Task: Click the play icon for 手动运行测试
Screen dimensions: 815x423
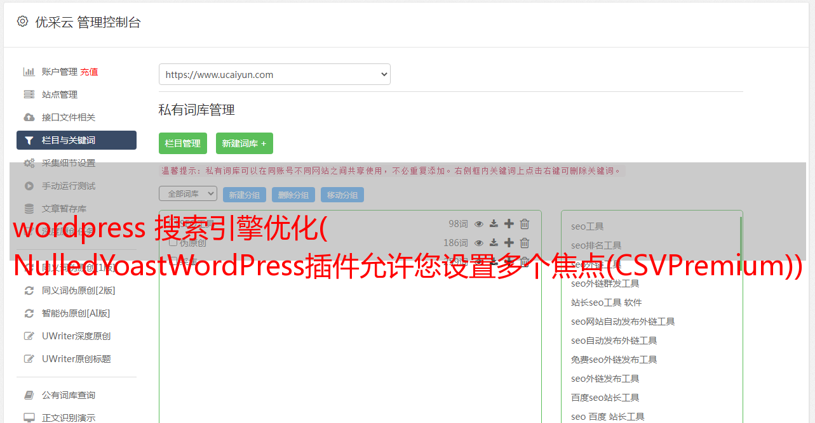Action: click(29, 186)
